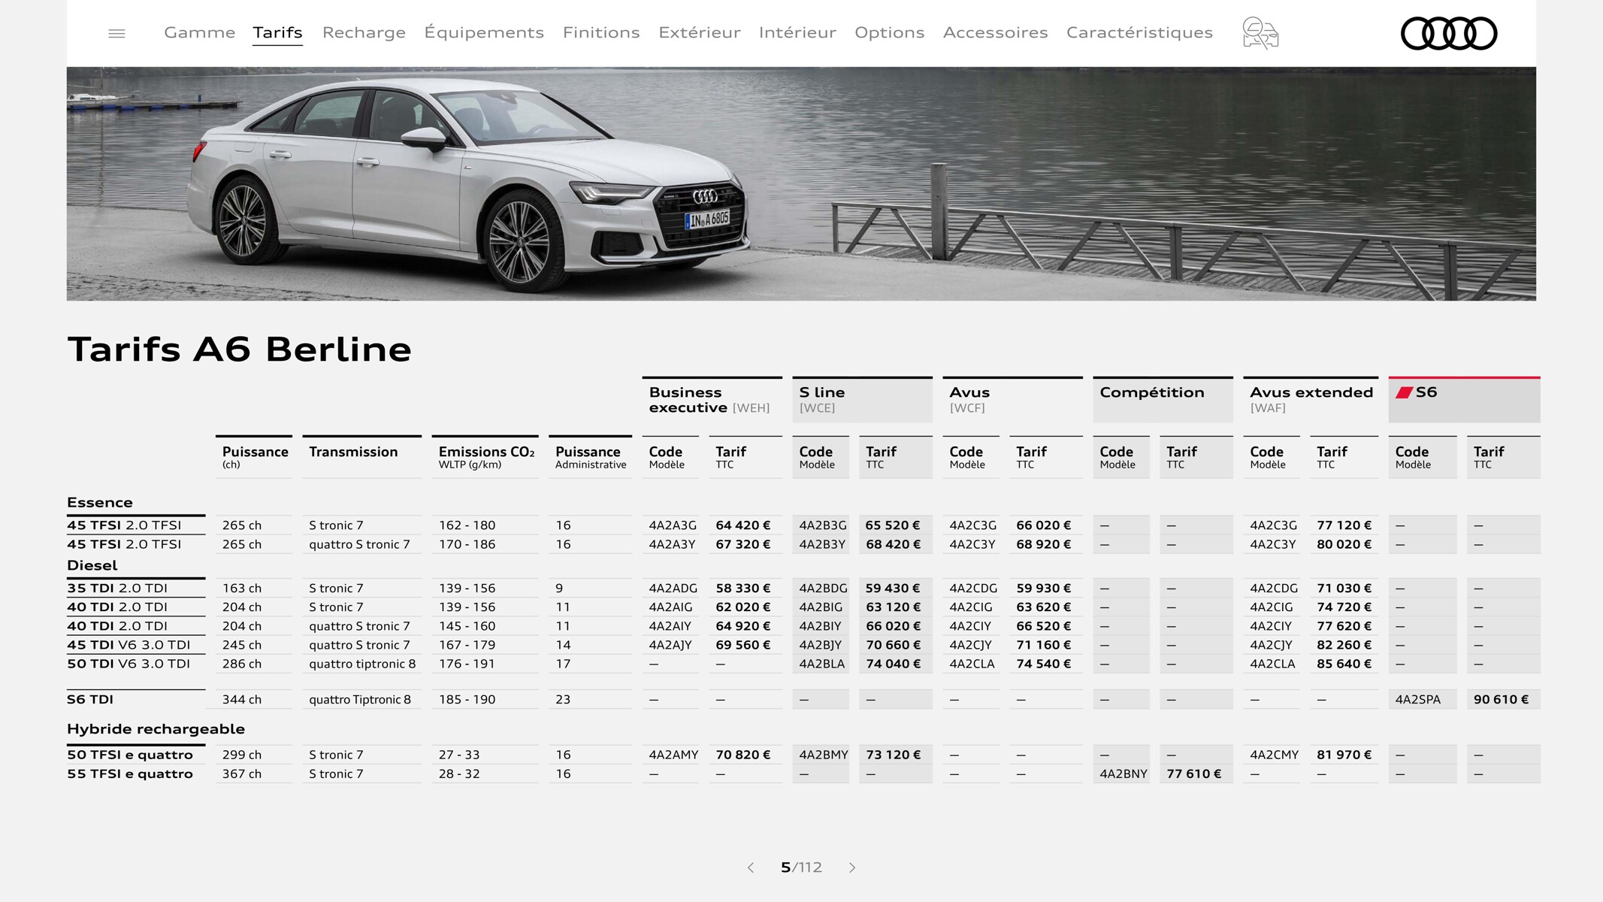The width and height of the screenshot is (1603, 902).
Task: Click model code 4A2CMY
Action: coord(1274,755)
